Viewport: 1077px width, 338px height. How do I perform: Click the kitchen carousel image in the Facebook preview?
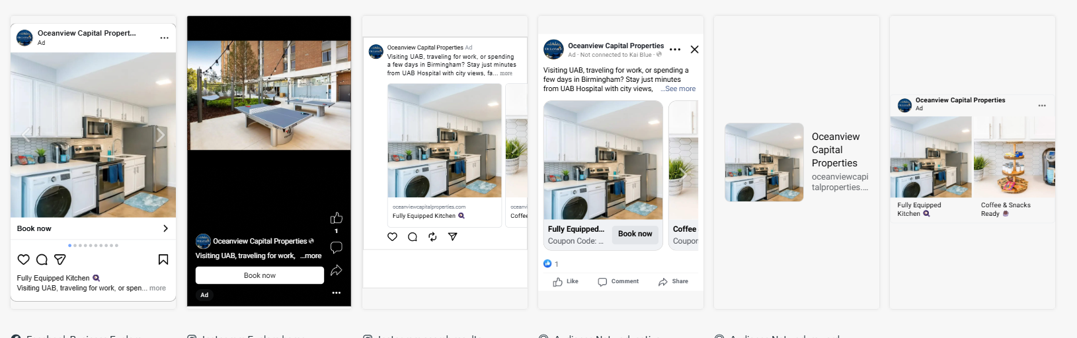[x=603, y=160]
